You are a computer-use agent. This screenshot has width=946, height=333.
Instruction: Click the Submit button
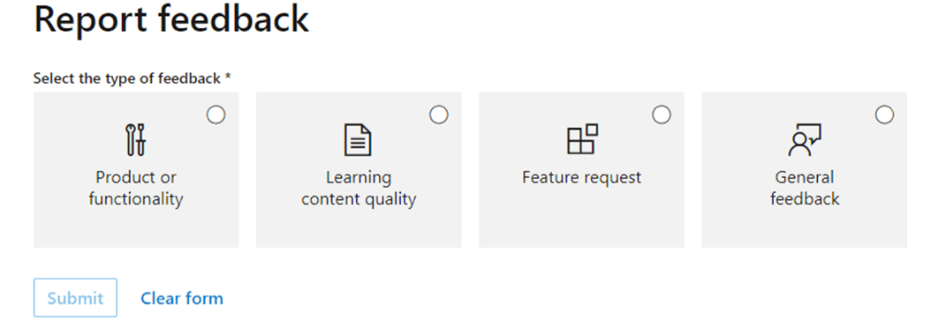point(75,298)
